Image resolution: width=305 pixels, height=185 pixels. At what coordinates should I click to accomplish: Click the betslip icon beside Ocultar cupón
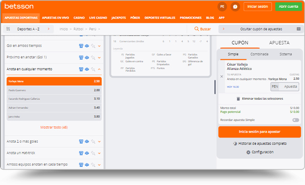coord(298,29)
